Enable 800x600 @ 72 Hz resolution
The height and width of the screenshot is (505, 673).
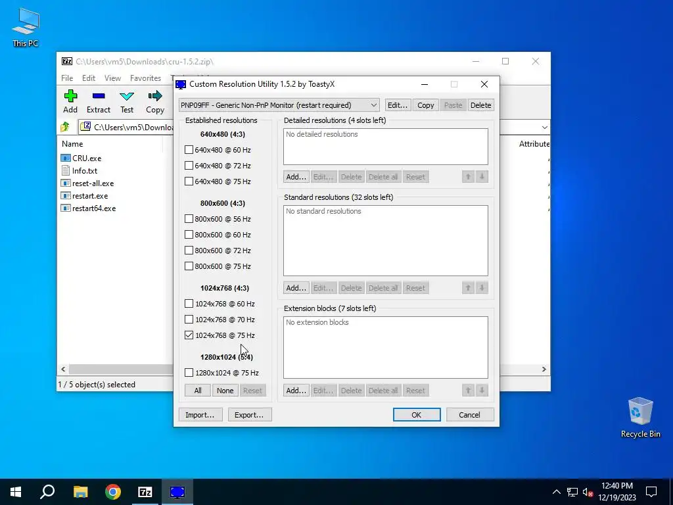[189, 251]
